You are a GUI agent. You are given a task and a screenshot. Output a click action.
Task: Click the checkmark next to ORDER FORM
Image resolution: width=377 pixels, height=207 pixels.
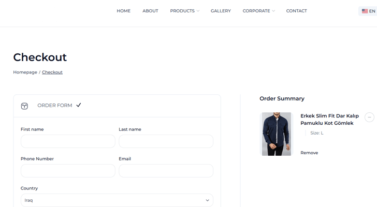(x=79, y=105)
